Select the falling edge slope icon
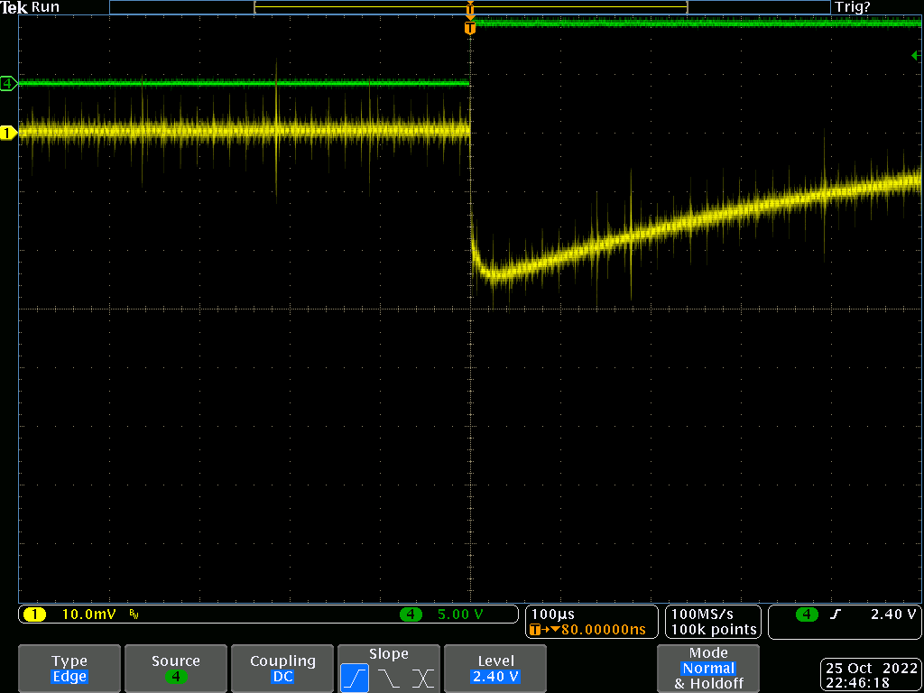 coord(389,678)
